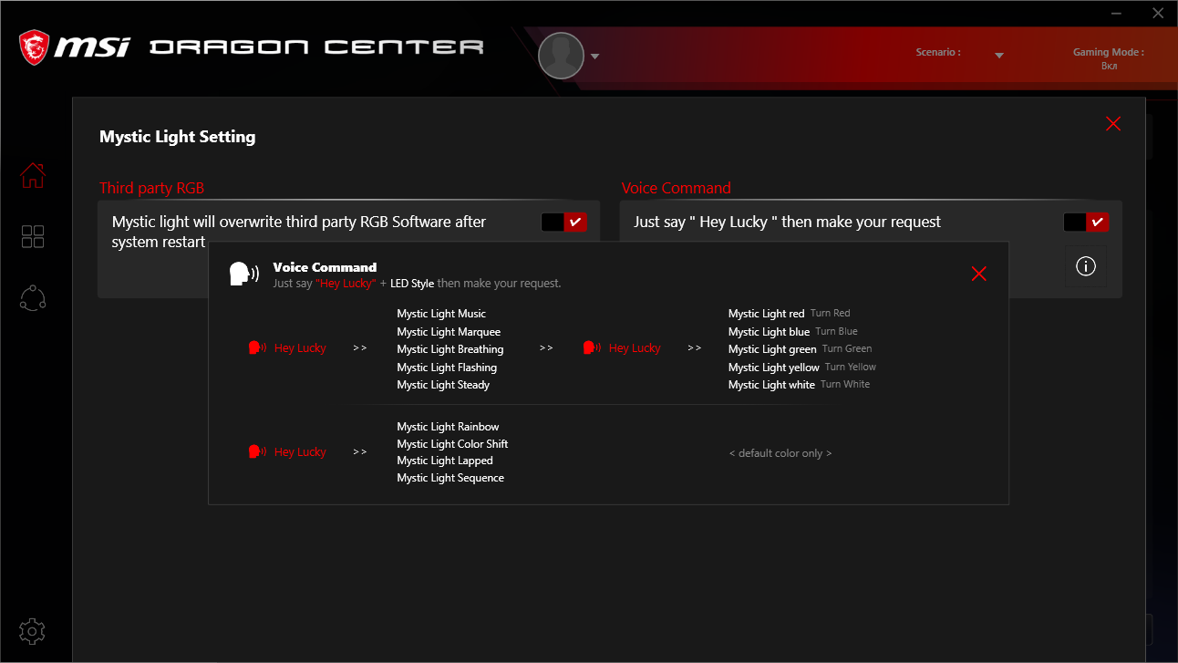Select the 'Mystic Light Flashing' command text

(447, 368)
